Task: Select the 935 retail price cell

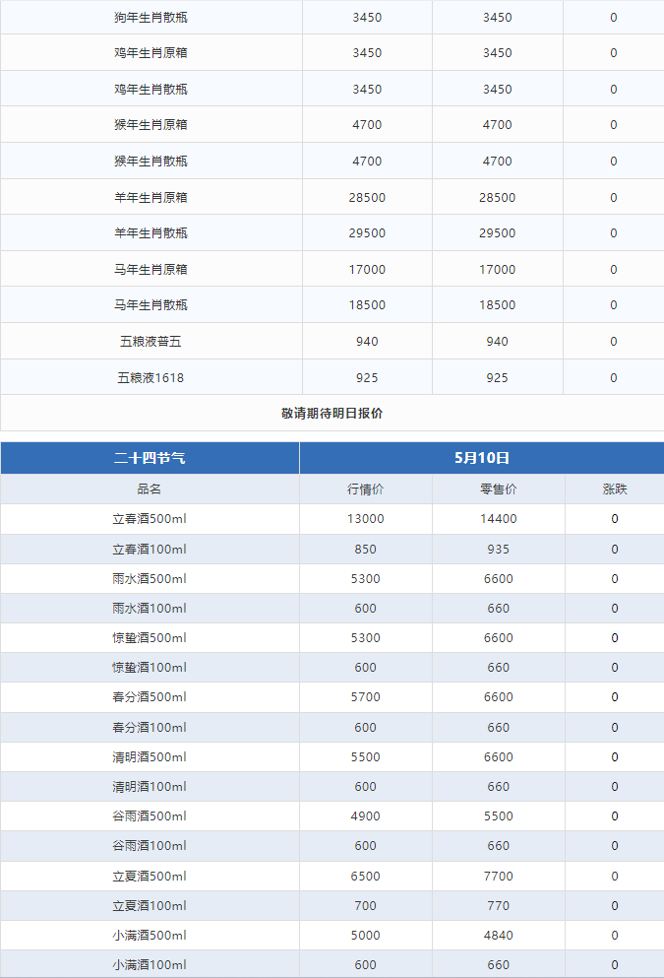Action: (x=499, y=550)
